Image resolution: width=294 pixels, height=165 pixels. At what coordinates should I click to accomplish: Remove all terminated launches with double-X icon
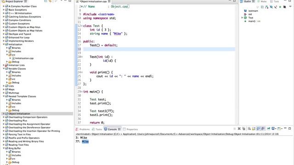pyautogui.click(x=244, y=129)
